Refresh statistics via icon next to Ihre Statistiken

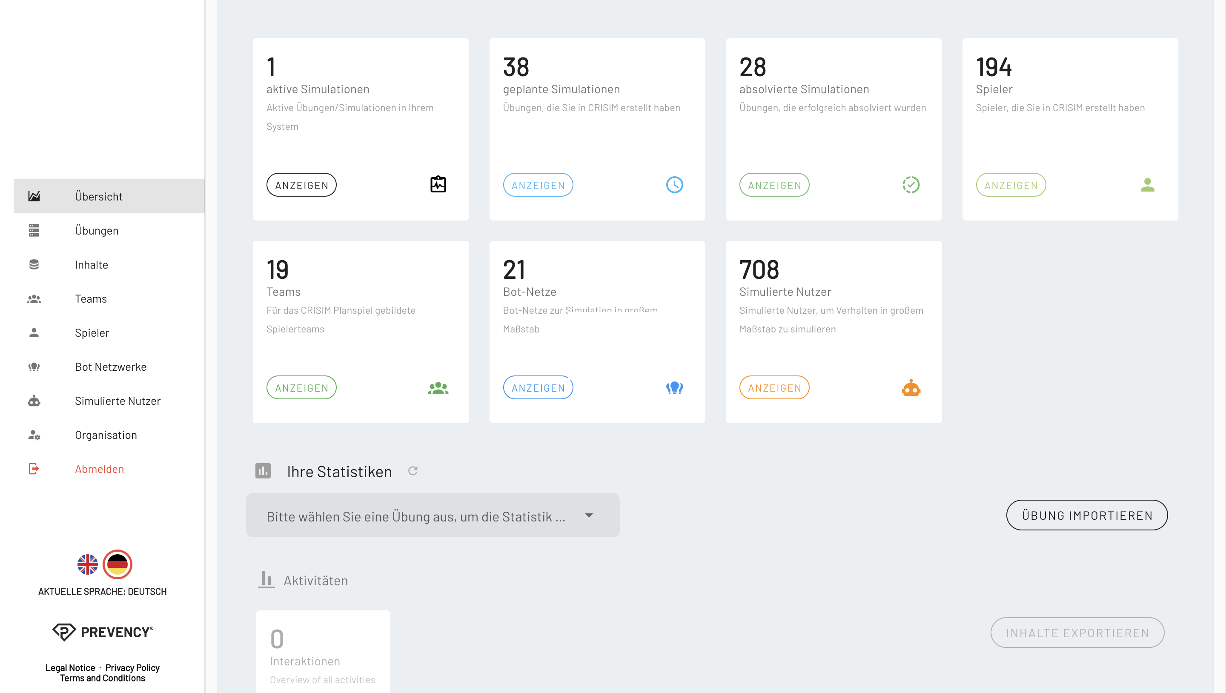(412, 471)
